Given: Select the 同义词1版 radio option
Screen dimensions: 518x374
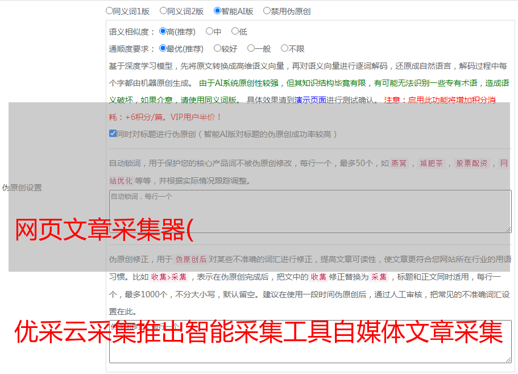Looking at the screenshot, I should tap(109, 11).
